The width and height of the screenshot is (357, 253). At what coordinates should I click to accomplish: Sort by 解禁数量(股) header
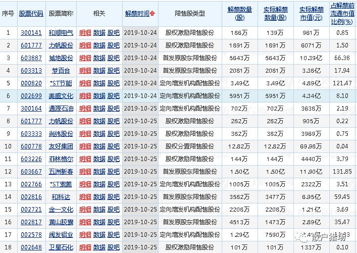240,14
